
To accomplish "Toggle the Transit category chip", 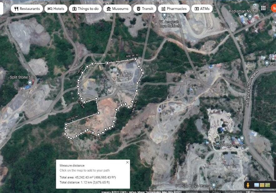I will click(145, 9).
